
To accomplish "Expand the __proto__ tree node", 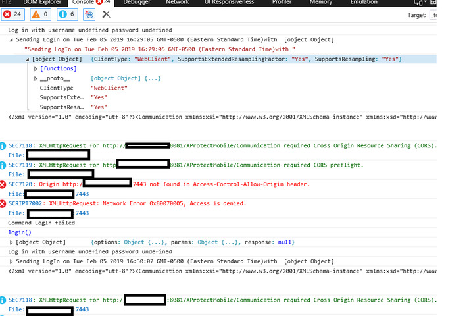I will click(x=36, y=78).
